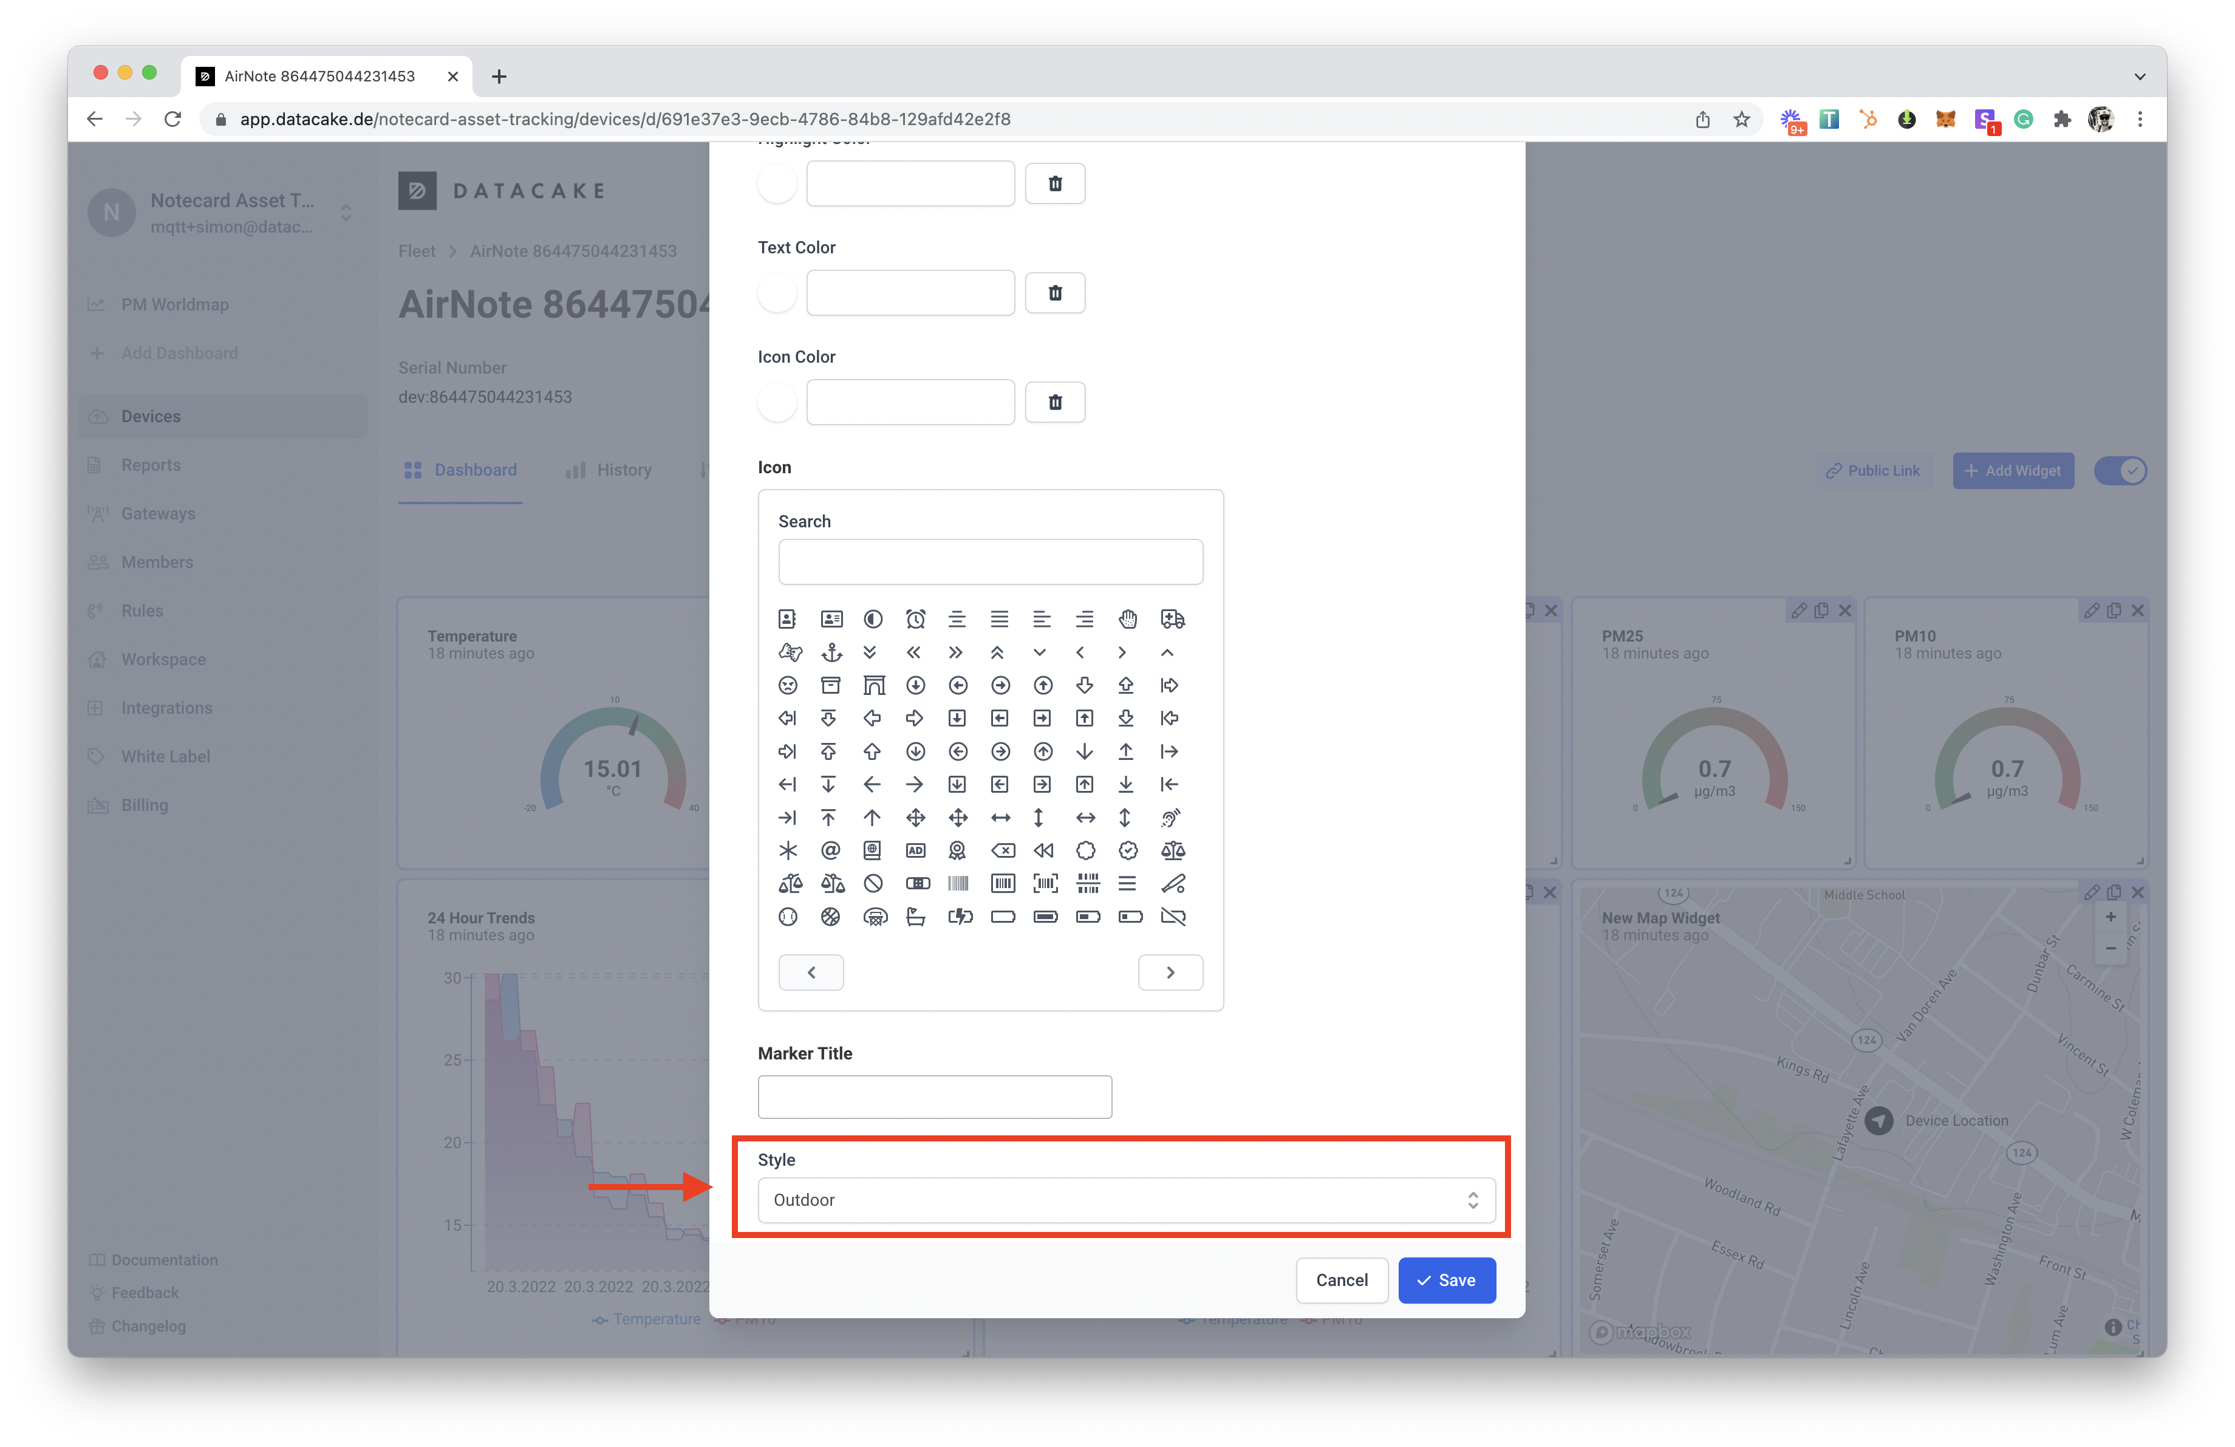Pick the angry face icon
This screenshot has width=2235, height=1447.
[788, 685]
